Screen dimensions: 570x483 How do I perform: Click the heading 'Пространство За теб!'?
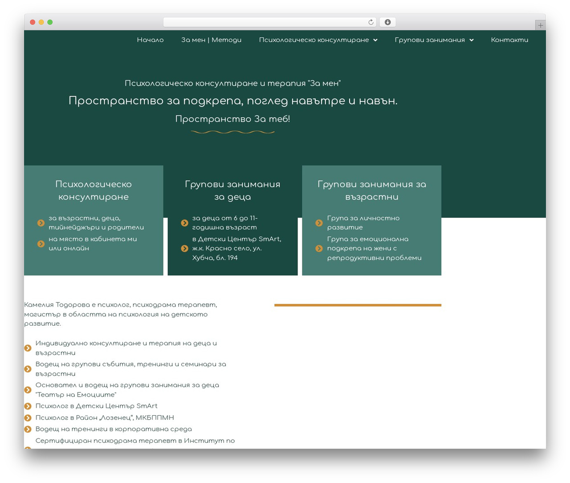coord(232,119)
